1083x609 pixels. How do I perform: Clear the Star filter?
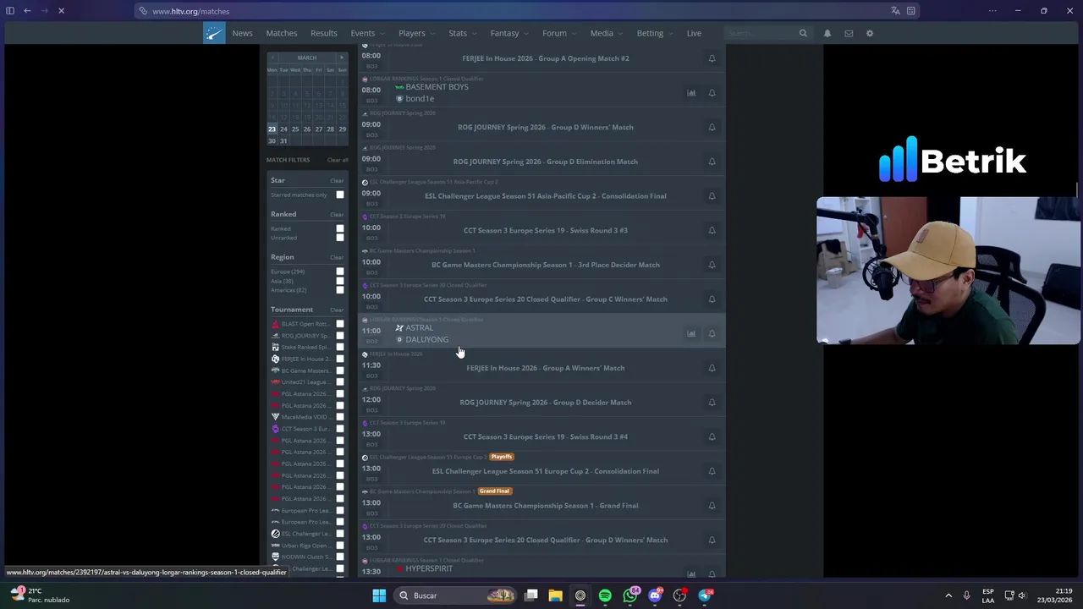tap(337, 181)
